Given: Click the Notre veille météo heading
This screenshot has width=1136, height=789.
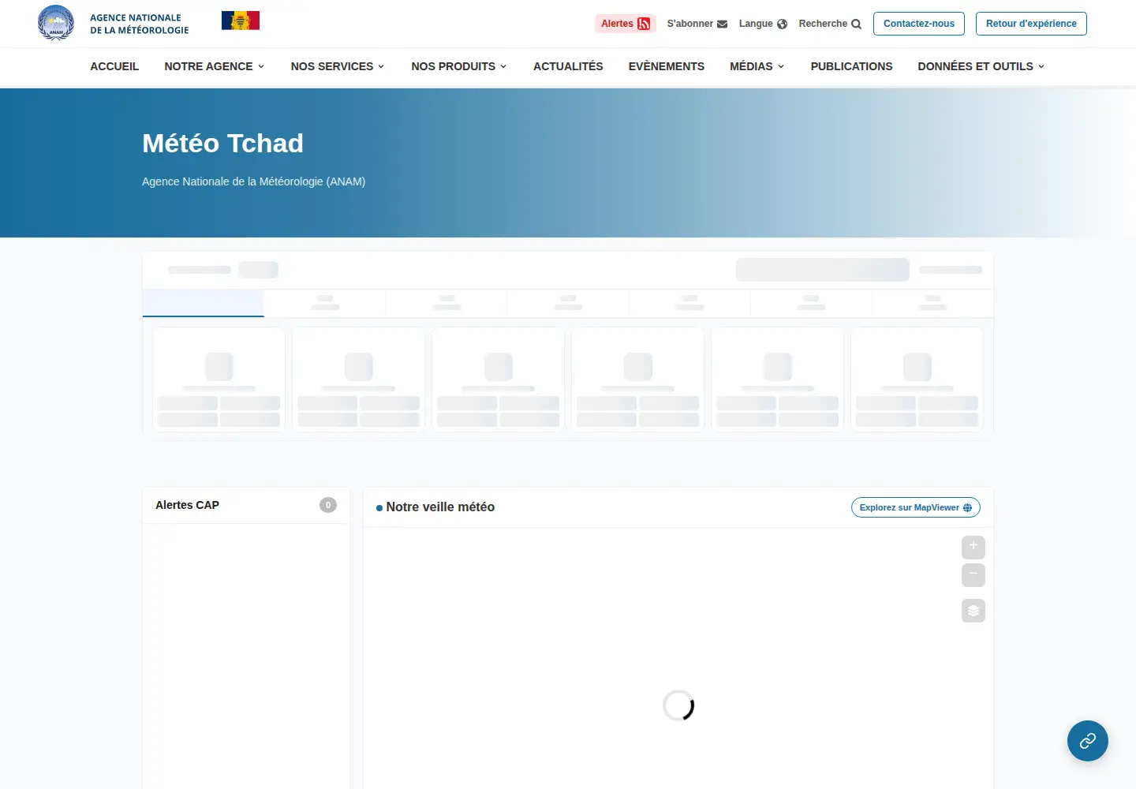Looking at the screenshot, I should (440, 507).
